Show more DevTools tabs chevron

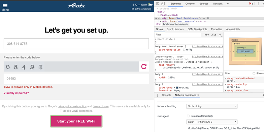(228, 4)
